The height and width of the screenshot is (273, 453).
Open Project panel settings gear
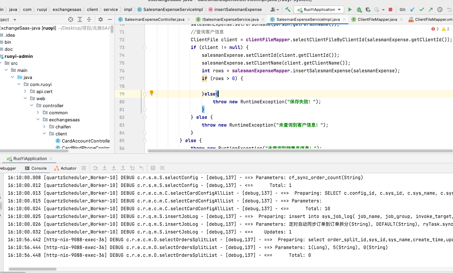click(101, 19)
